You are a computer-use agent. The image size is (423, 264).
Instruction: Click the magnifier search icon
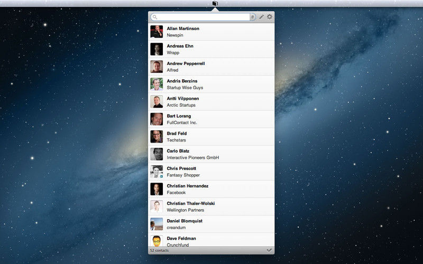tap(155, 17)
